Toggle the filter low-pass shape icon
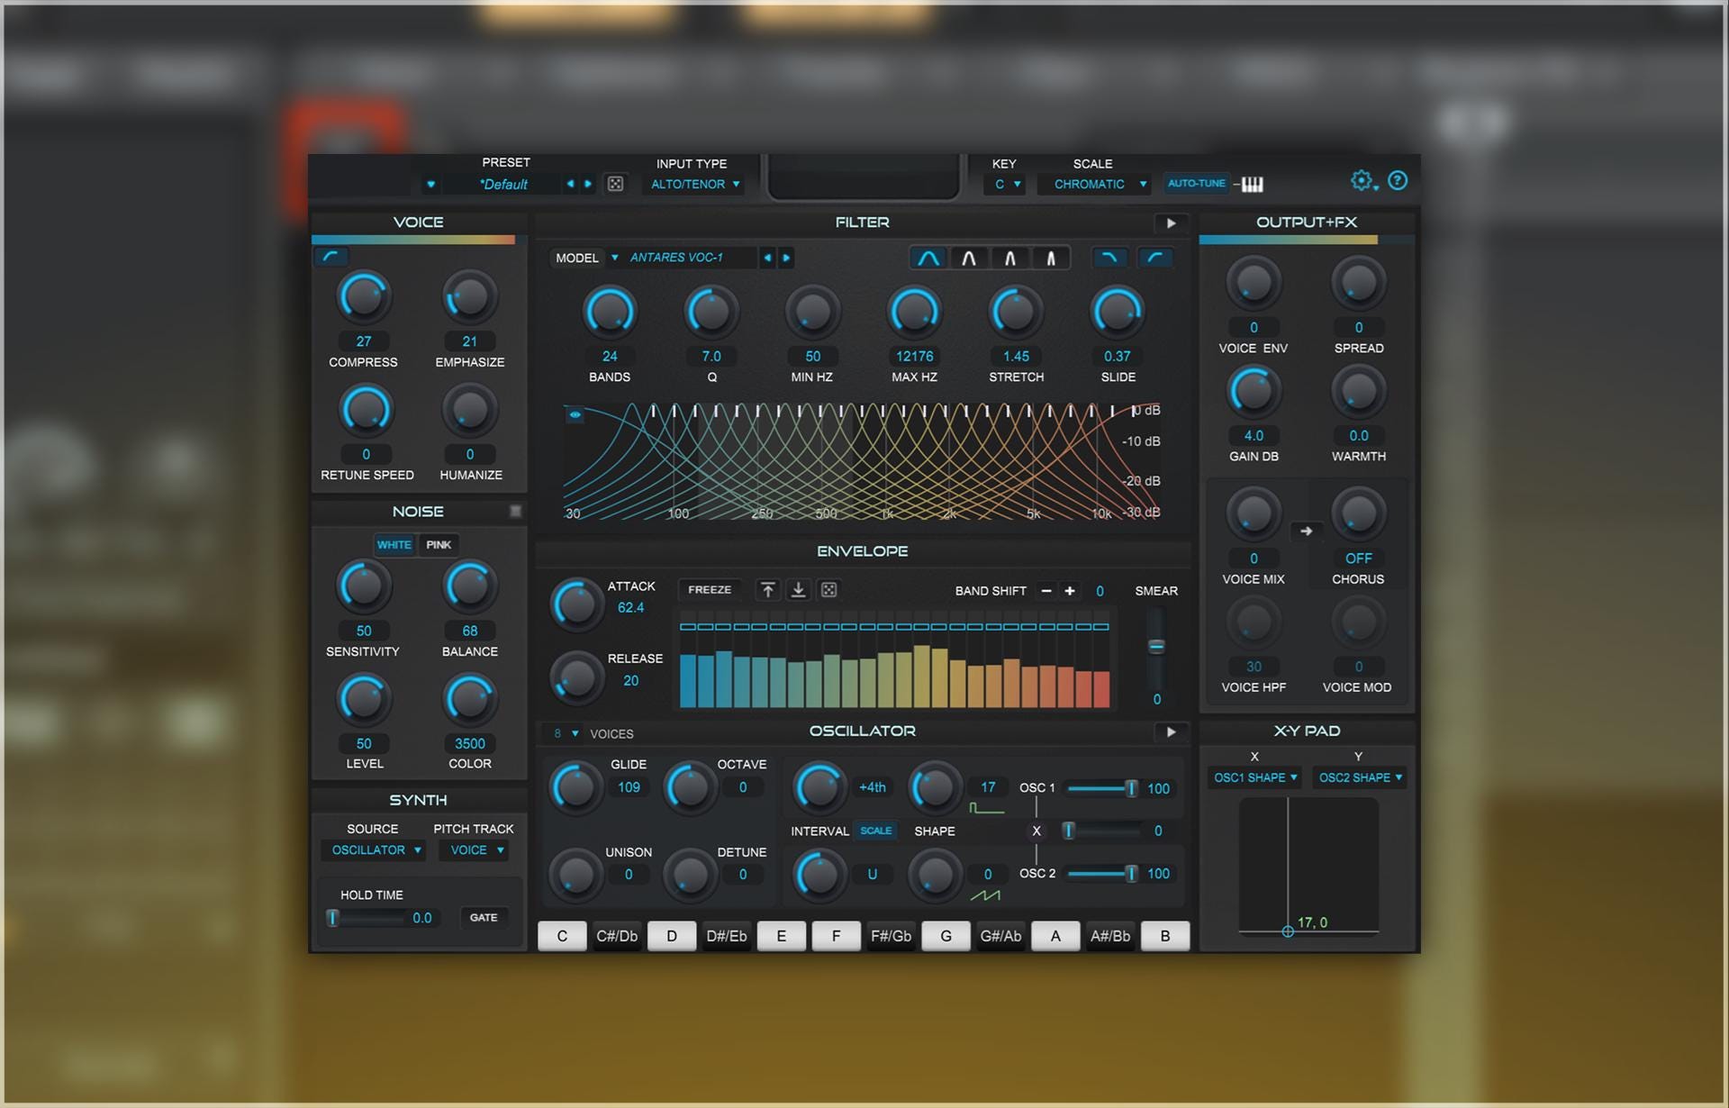Viewport: 1729px width, 1108px height. pos(1109,258)
